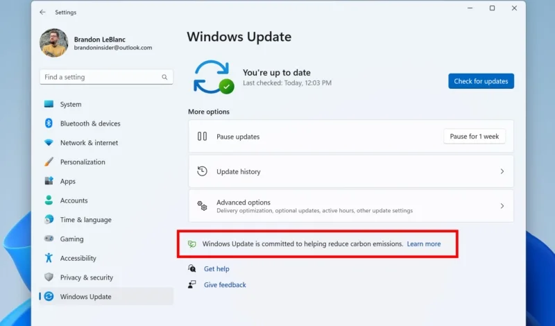Click brandoninsider@outlook.com email text
This screenshot has width=555, height=326.
coord(113,48)
